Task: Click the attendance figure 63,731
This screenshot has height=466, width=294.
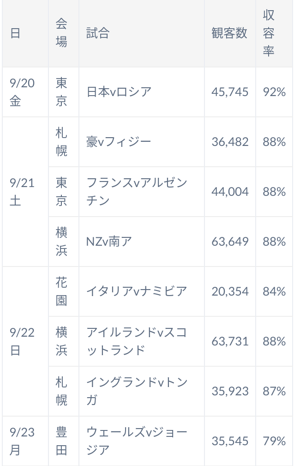Action: [x=230, y=341]
